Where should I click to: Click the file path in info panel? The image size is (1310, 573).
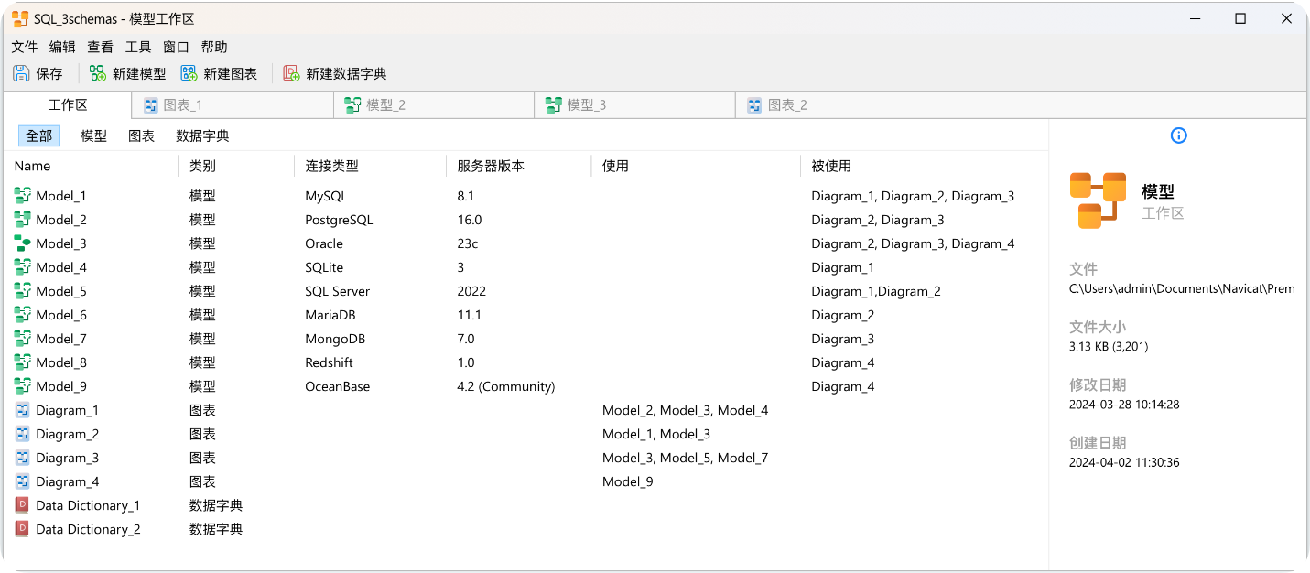coord(1182,288)
